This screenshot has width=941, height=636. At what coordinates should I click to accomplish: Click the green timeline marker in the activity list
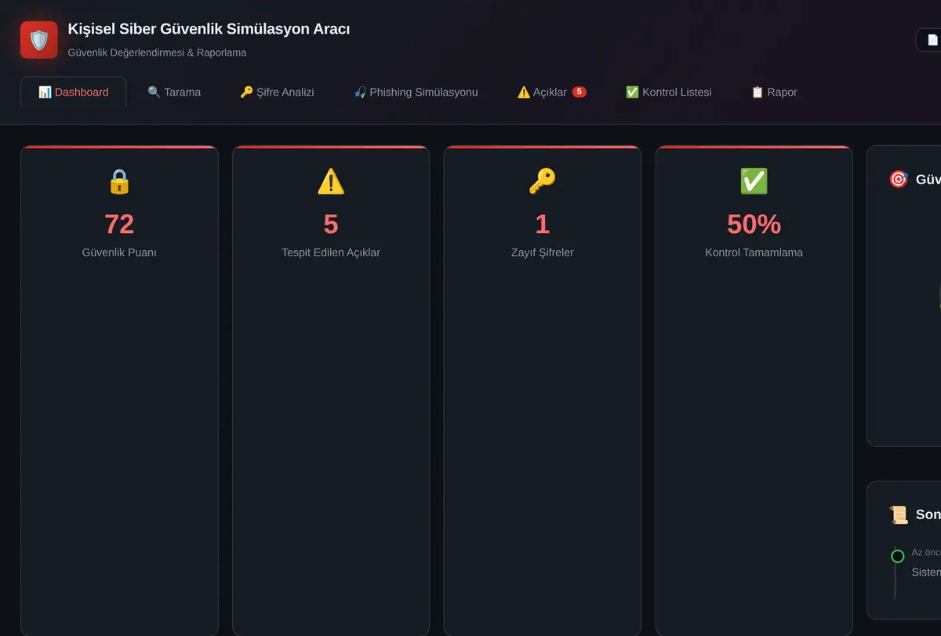pyautogui.click(x=898, y=556)
